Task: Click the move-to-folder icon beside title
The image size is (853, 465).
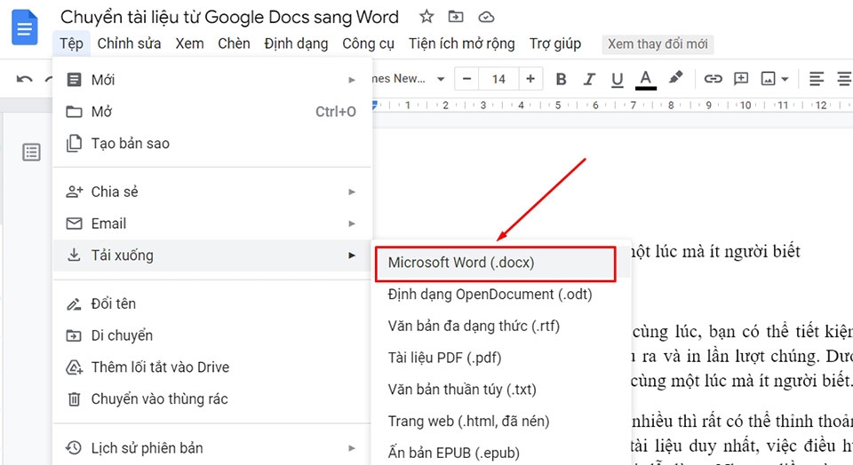Action: 456,17
